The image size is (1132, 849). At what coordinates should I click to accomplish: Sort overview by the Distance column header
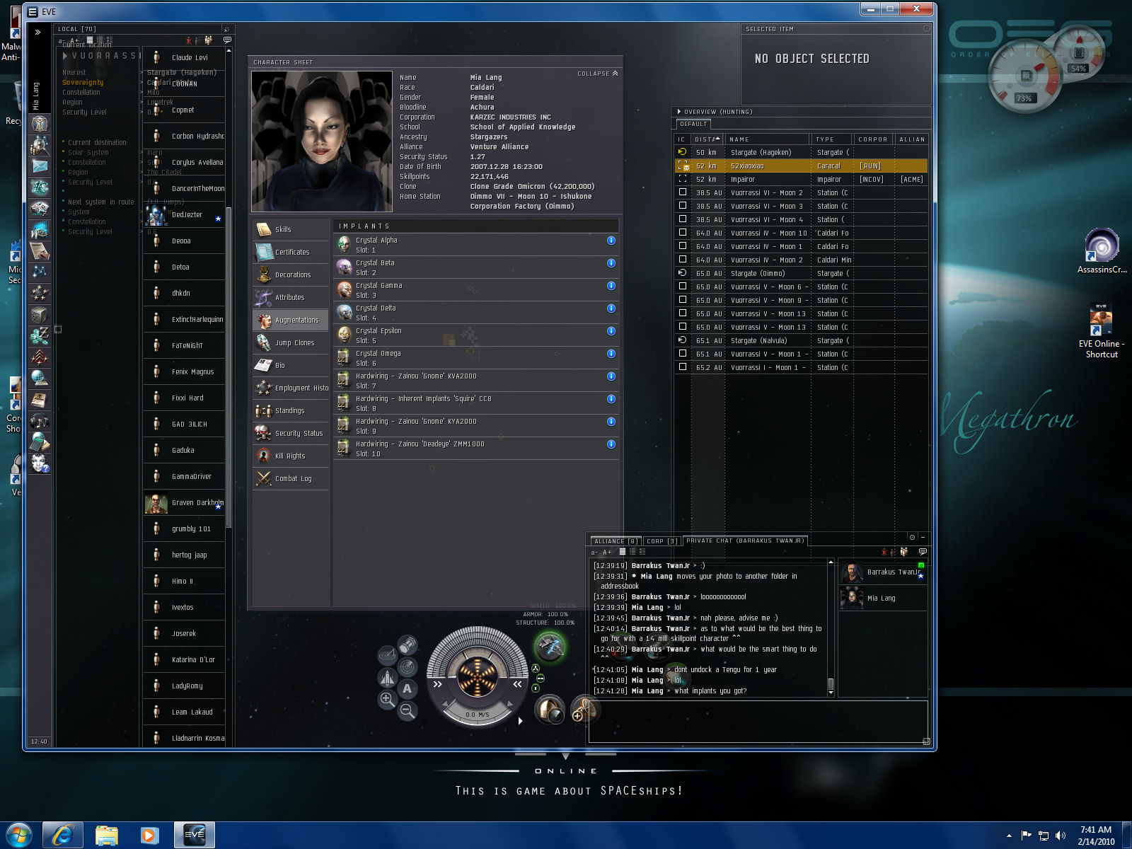[x=707, y=139]
